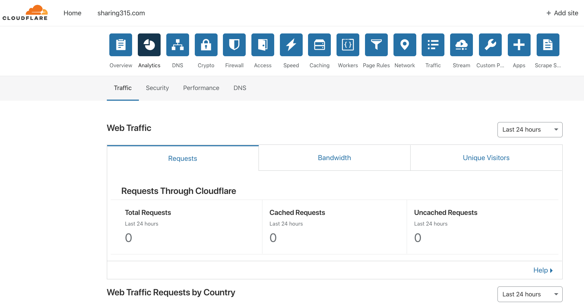Click the Page Rules label text
Screen dimensions: 584x306
pos(376,65)
